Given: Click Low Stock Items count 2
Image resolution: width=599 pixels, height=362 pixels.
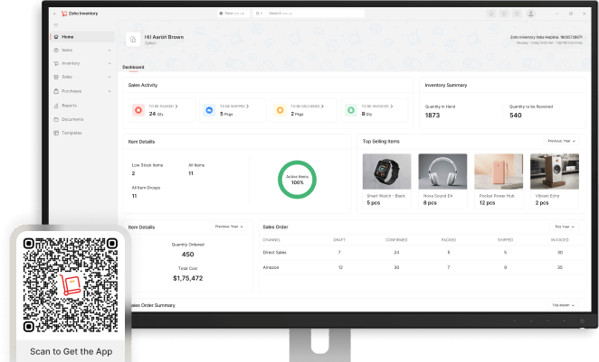Looking at the screenshot, I should pyautogui.click(x=133, y=173).
